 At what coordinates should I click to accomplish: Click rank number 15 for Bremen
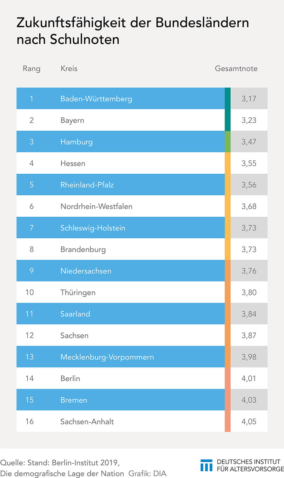[30, 400]
